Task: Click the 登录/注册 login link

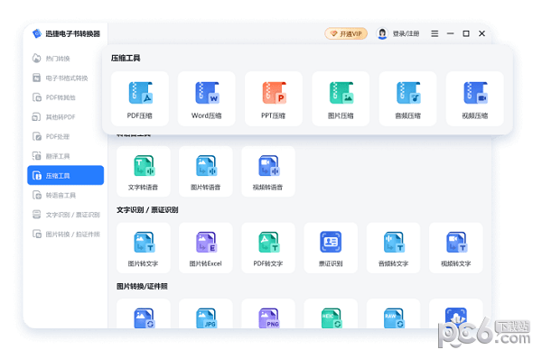Action: coord(406,33)
